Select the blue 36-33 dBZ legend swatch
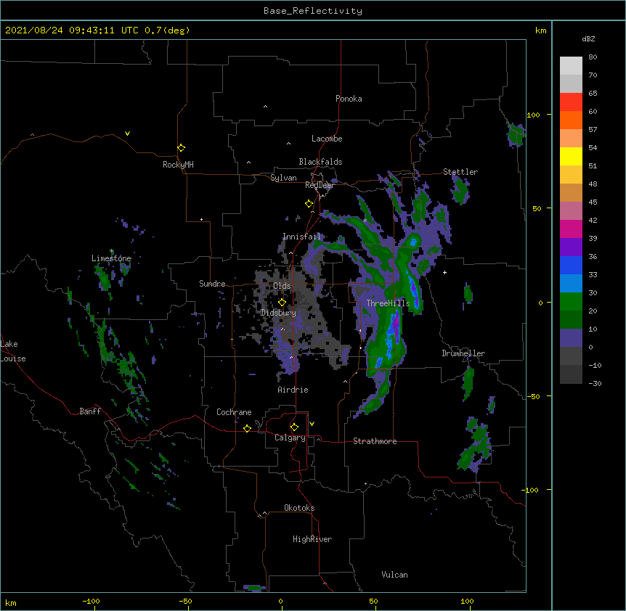This screenshot has height=611, width=626. (x=571, y=265)
